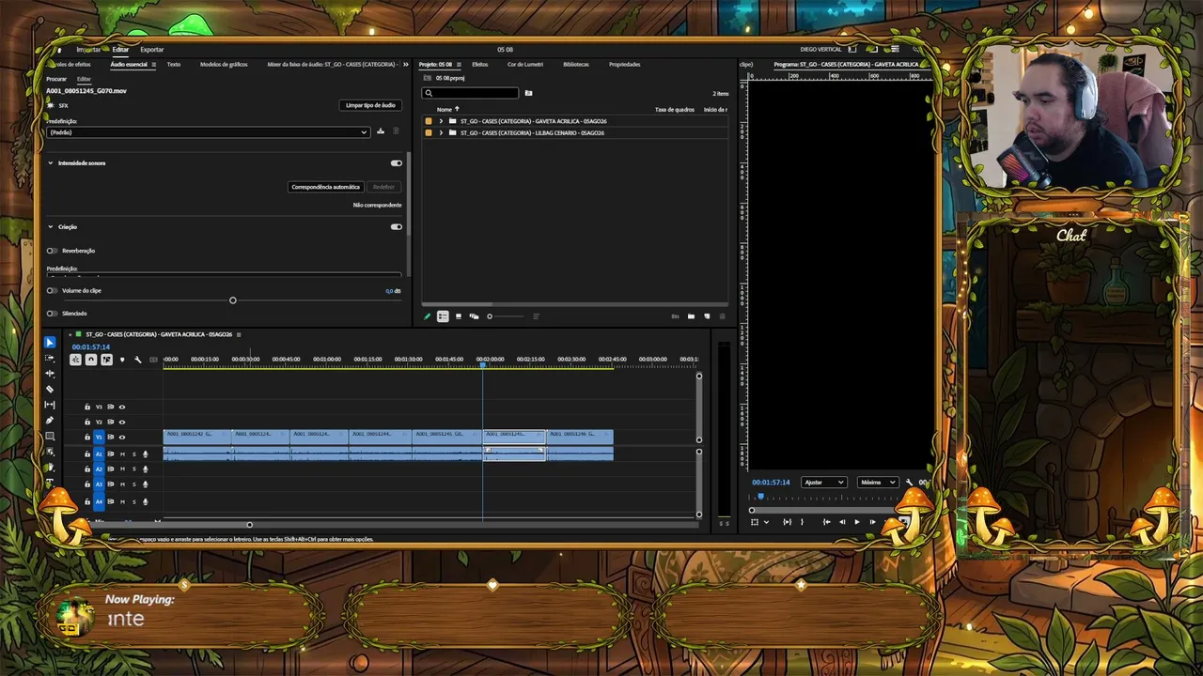Switch to the Procurar sub-tab
This screenshot has height=676, width=1203.
[x=56, y=79]
